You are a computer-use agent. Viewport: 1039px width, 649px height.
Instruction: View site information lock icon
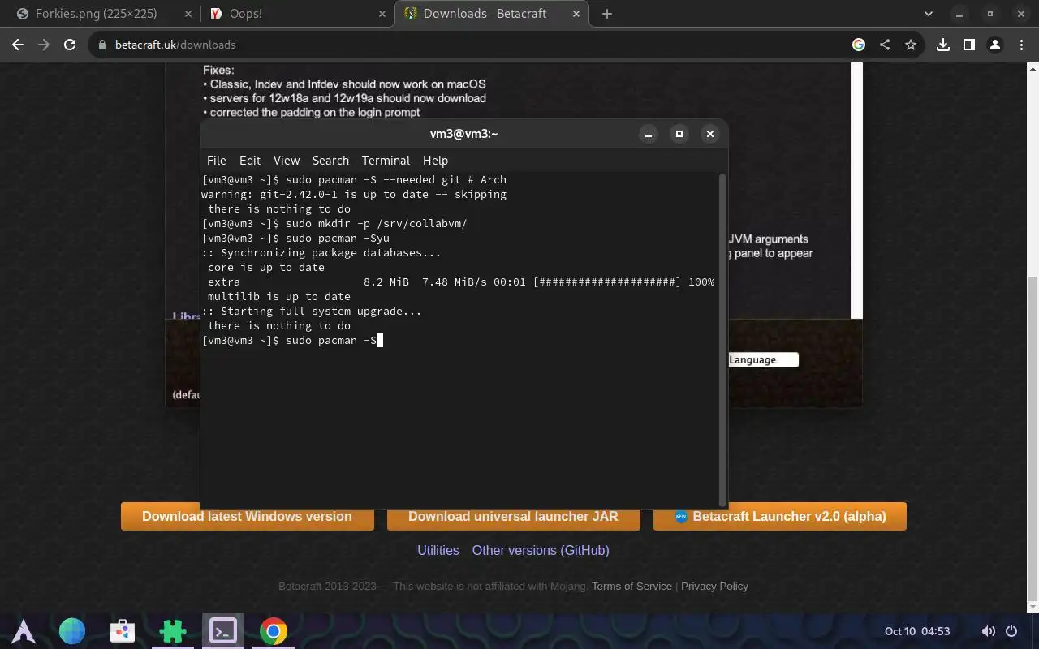coord(102,45)
